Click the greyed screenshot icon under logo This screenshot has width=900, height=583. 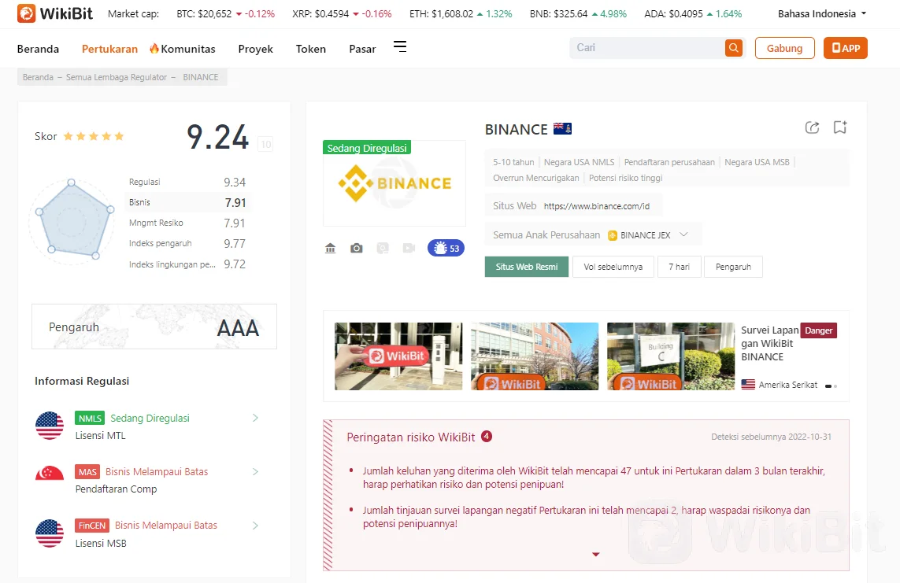[x=383, y=248]
